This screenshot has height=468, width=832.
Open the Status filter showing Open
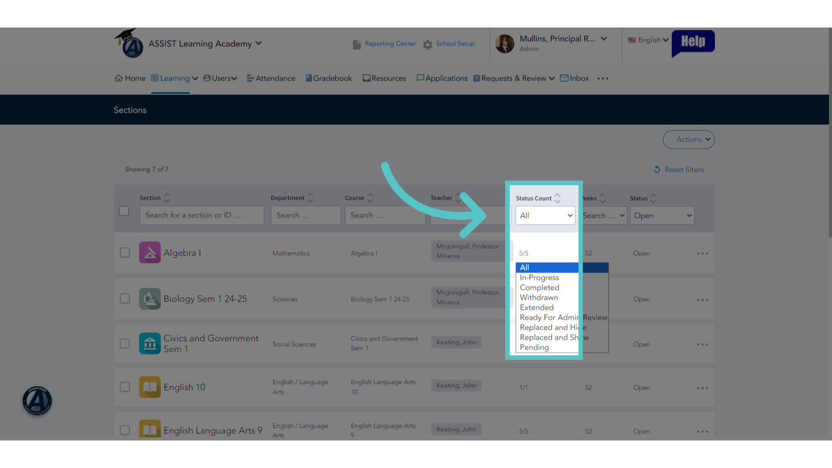[x=662, y=215]
